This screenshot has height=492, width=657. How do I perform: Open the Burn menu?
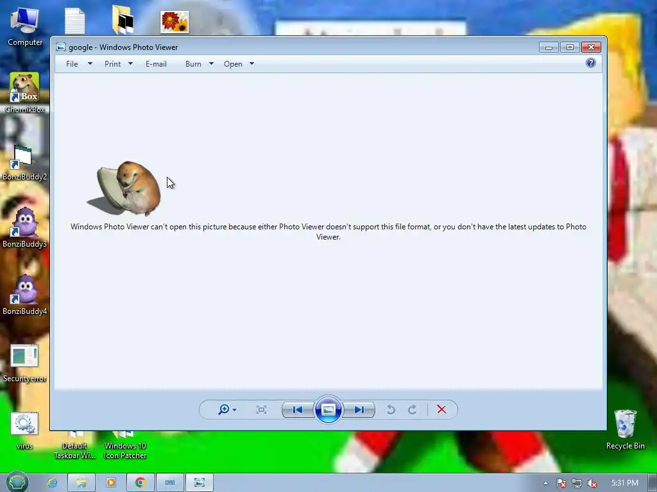click(x=193, y=64)
